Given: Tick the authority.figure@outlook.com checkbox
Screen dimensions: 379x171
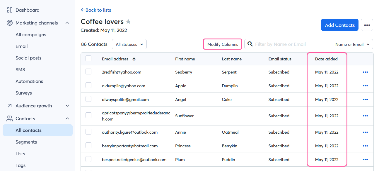Looking at the screenshot, I should (x=88, y=132).
